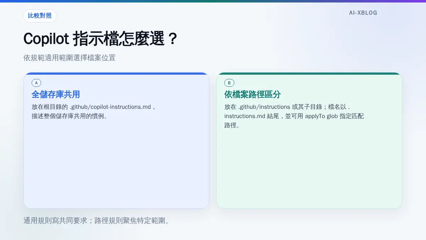This screenshot has width=426, height=240.
Task: Click the circled A badge
Action: pos(36,83)
